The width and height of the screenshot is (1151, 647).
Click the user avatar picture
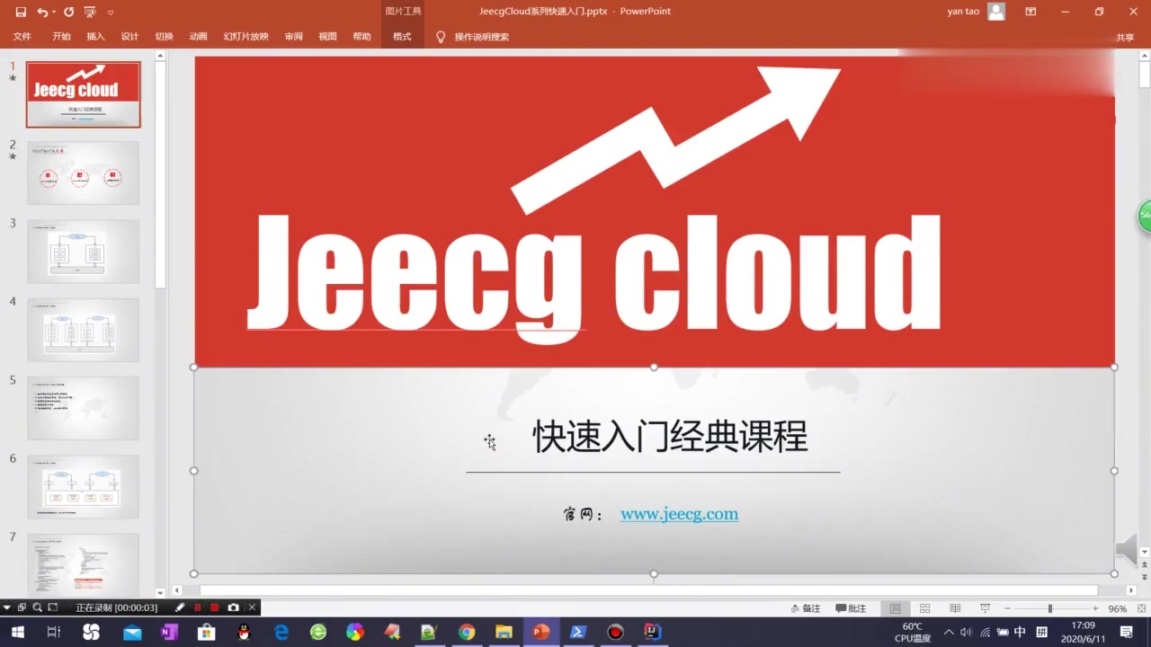pos(996,12)
